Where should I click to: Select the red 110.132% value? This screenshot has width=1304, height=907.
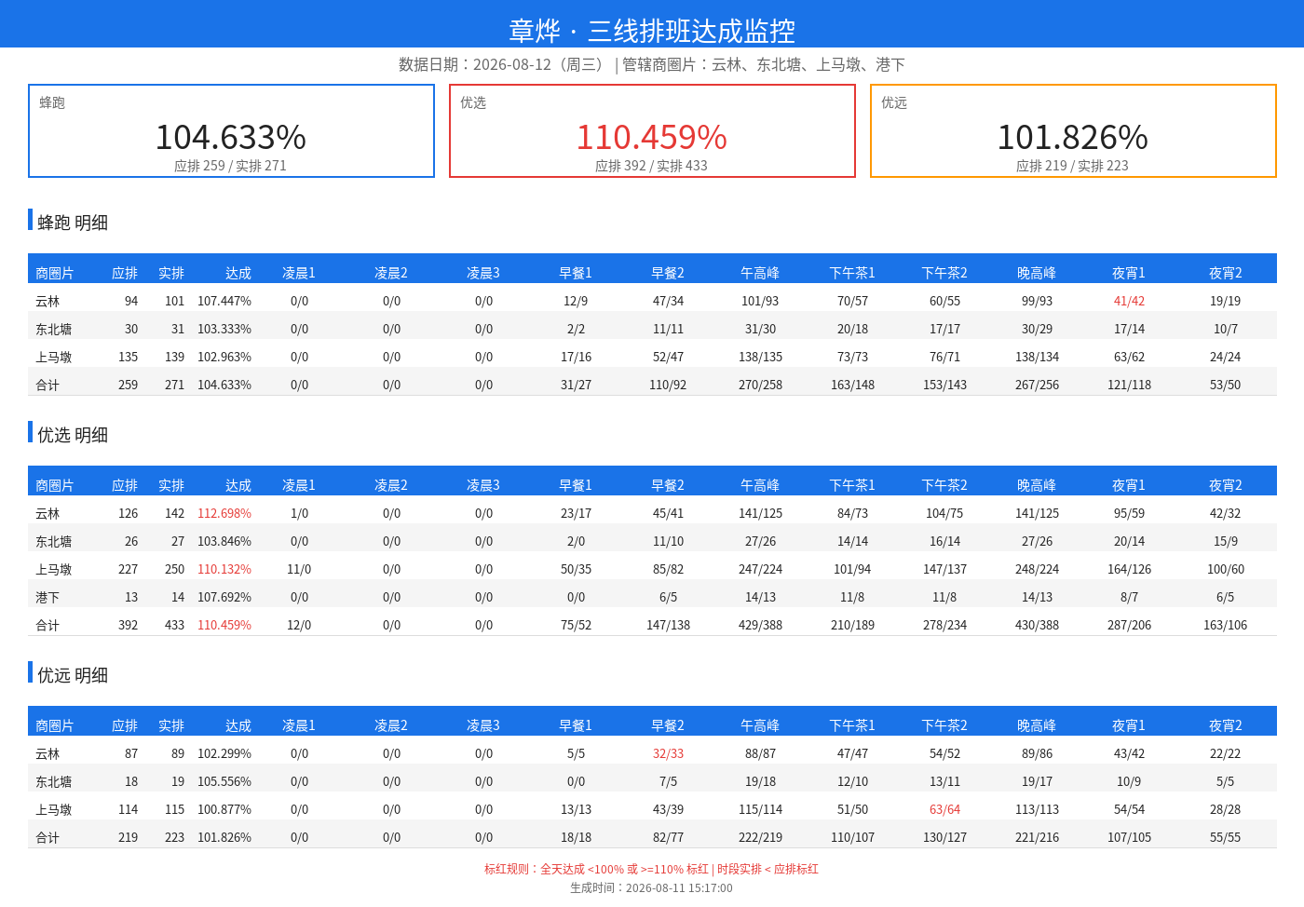pos(224,569)
